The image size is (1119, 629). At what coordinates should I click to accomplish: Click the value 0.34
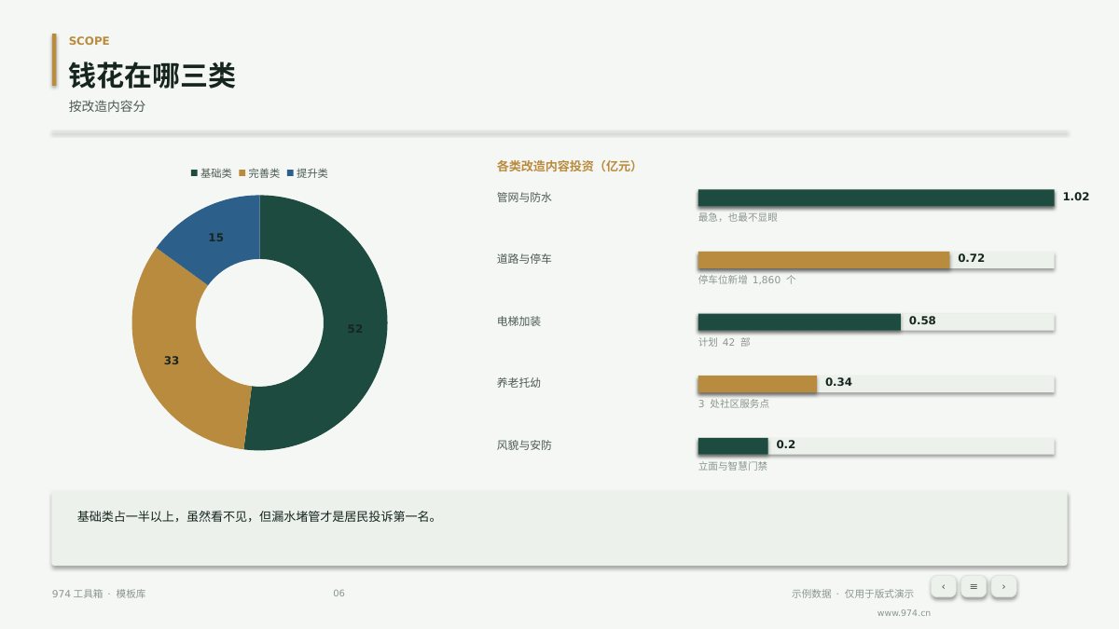tap(838, 382)
